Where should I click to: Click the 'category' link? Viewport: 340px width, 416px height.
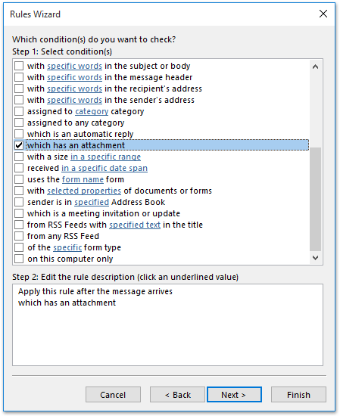[x=92, y=111]
